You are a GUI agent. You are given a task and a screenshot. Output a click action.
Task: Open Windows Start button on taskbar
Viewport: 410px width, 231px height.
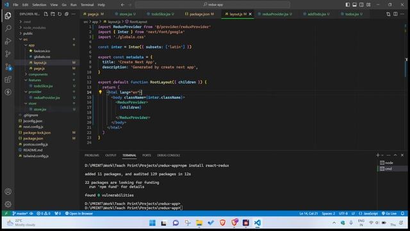pyautogui.click(x=152, y=223)
